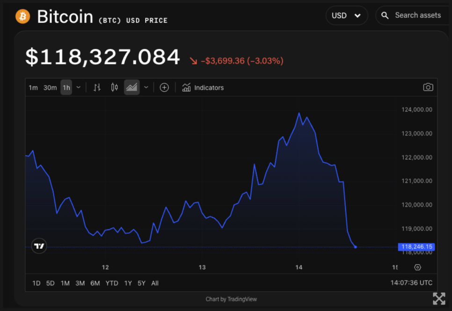Expand the chart style dropdown chevron

click(x=146, y=87)
